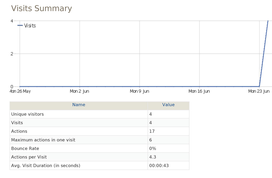The image size is (272, 178).
Task: Click the Visits legend text
Action: coord(30,26)
